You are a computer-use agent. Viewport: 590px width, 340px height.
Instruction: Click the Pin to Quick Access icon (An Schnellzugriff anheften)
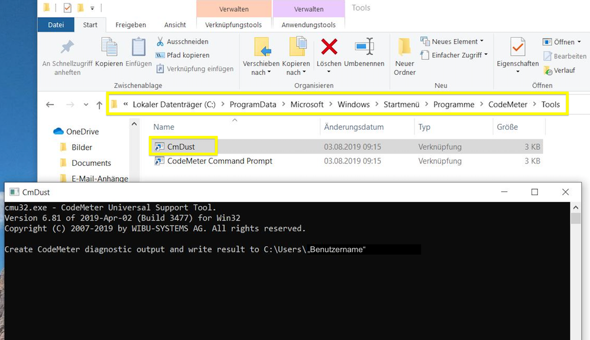pos(67,47)
